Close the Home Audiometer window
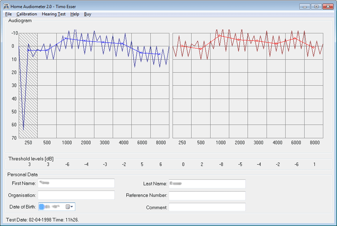The image size is (337, 226). 328,7
